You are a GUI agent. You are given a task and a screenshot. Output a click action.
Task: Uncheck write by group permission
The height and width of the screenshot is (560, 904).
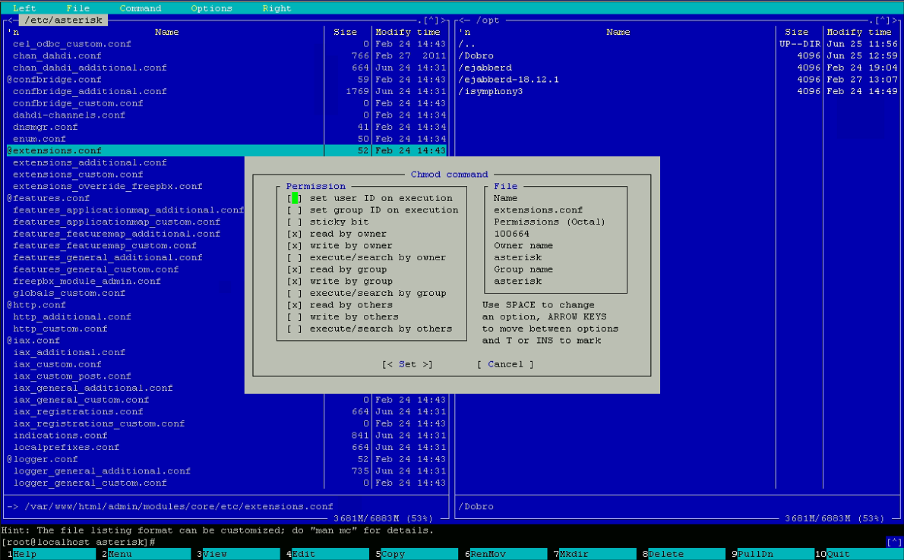[x=295, y=282]
